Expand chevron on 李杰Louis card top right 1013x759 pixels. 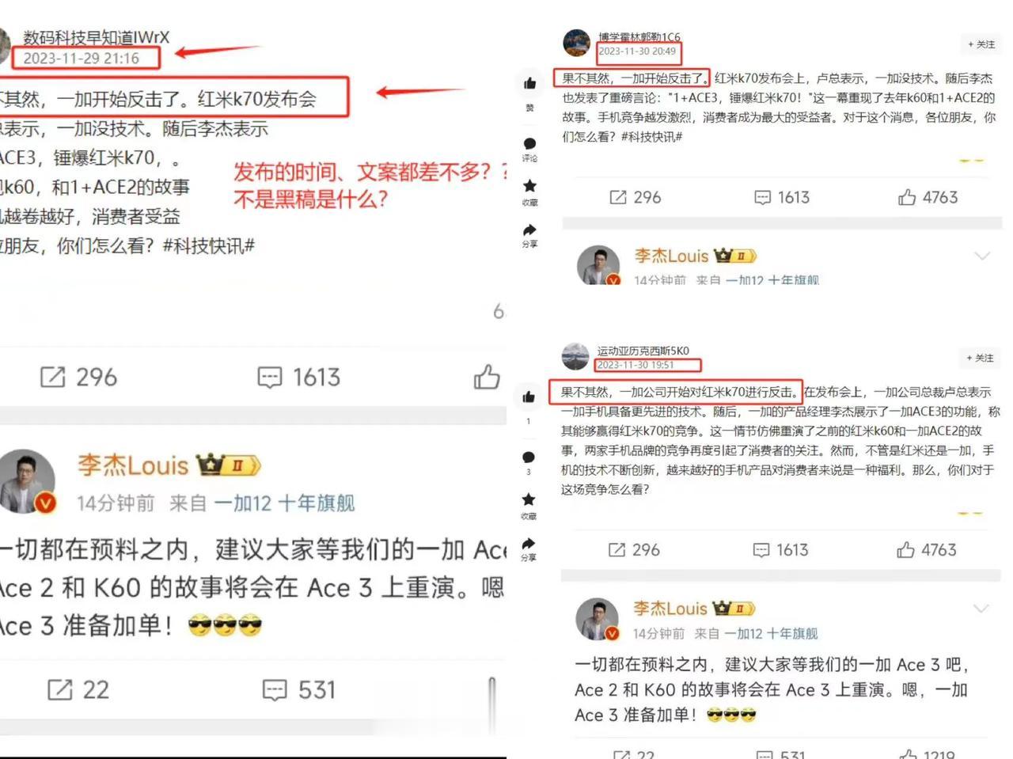tap(982, 256)
